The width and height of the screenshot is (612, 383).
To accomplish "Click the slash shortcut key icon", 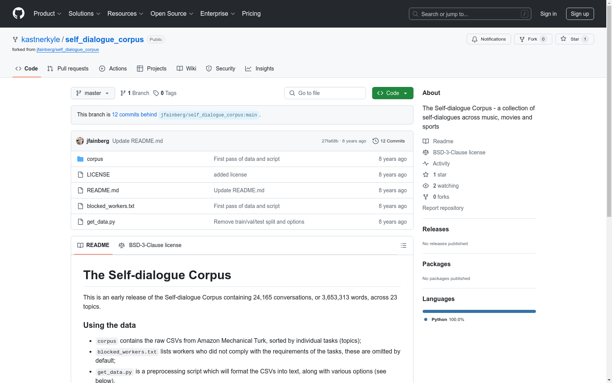I will click(x=524, y=14).
